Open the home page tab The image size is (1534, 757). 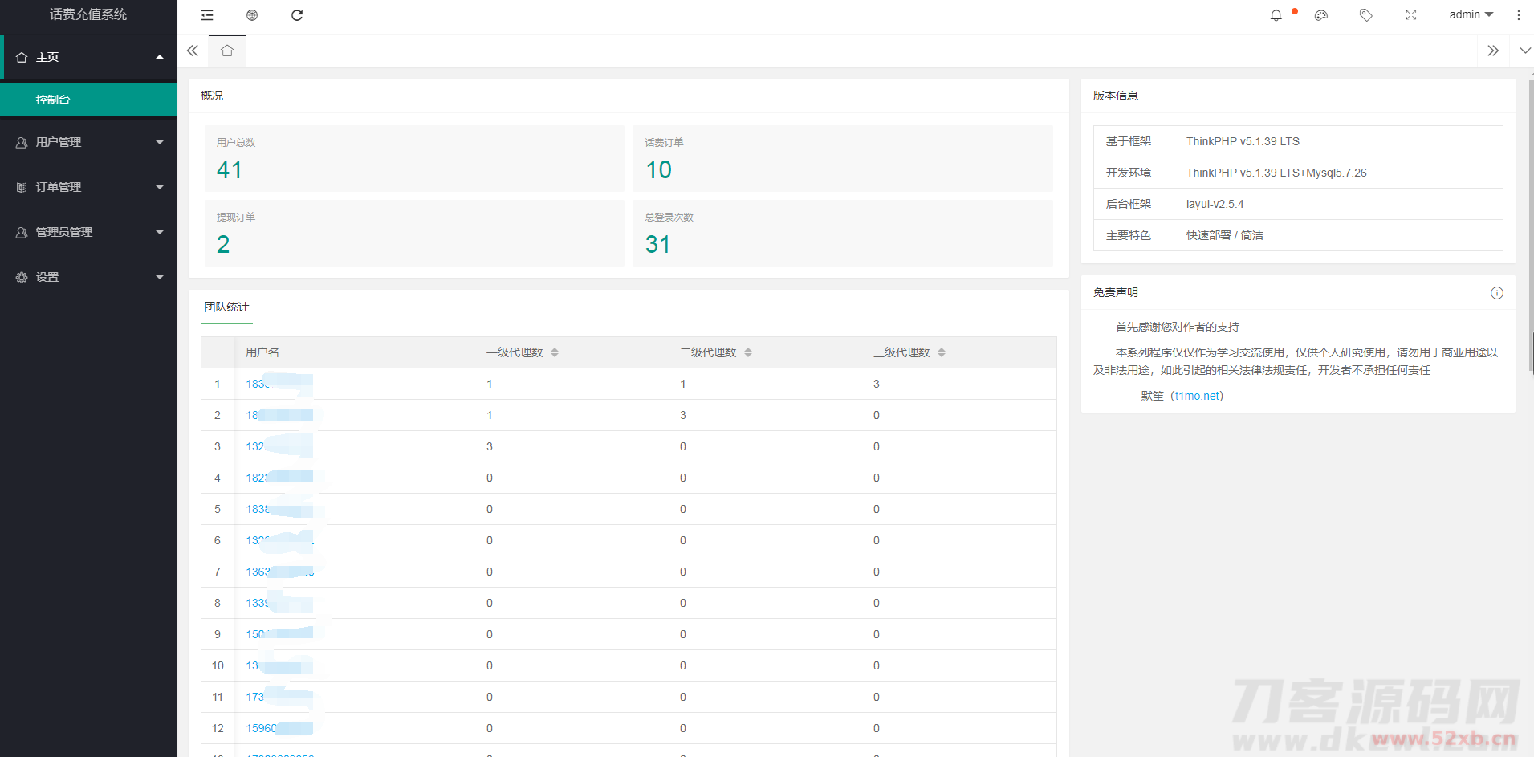coord(227,51)
